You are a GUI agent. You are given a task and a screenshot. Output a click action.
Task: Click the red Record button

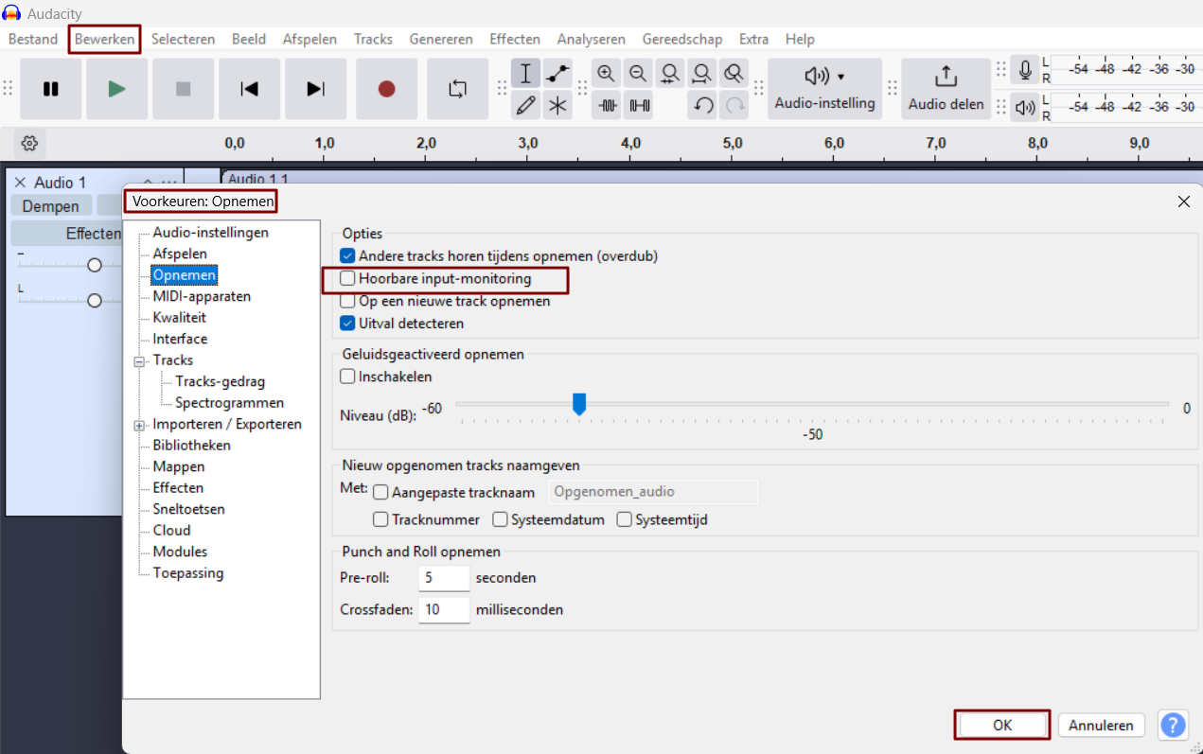(x=386, y=89)
